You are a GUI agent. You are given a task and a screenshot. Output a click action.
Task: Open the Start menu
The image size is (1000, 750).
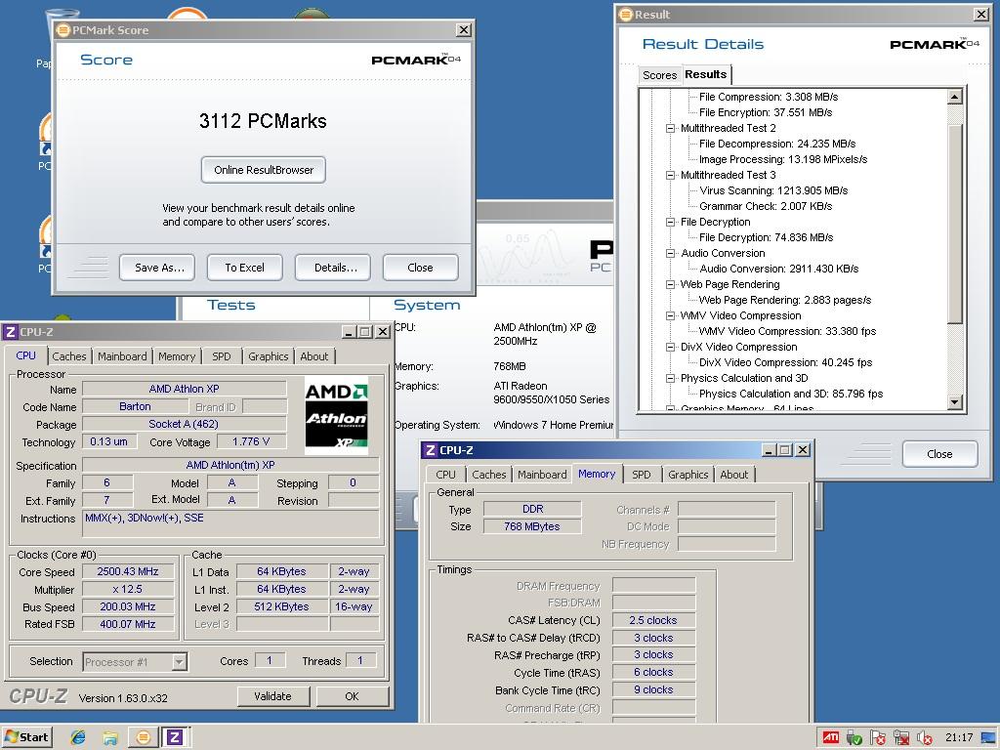point(26,737)
